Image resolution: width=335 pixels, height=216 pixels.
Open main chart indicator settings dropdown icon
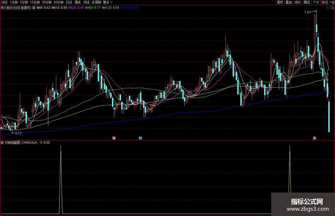(34, 8)
